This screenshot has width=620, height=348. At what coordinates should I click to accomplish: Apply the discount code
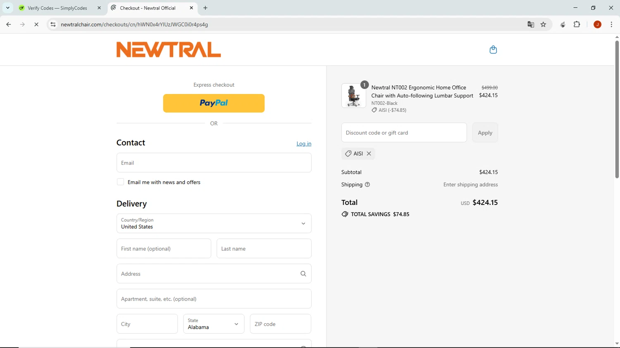(x=485, y=133)
